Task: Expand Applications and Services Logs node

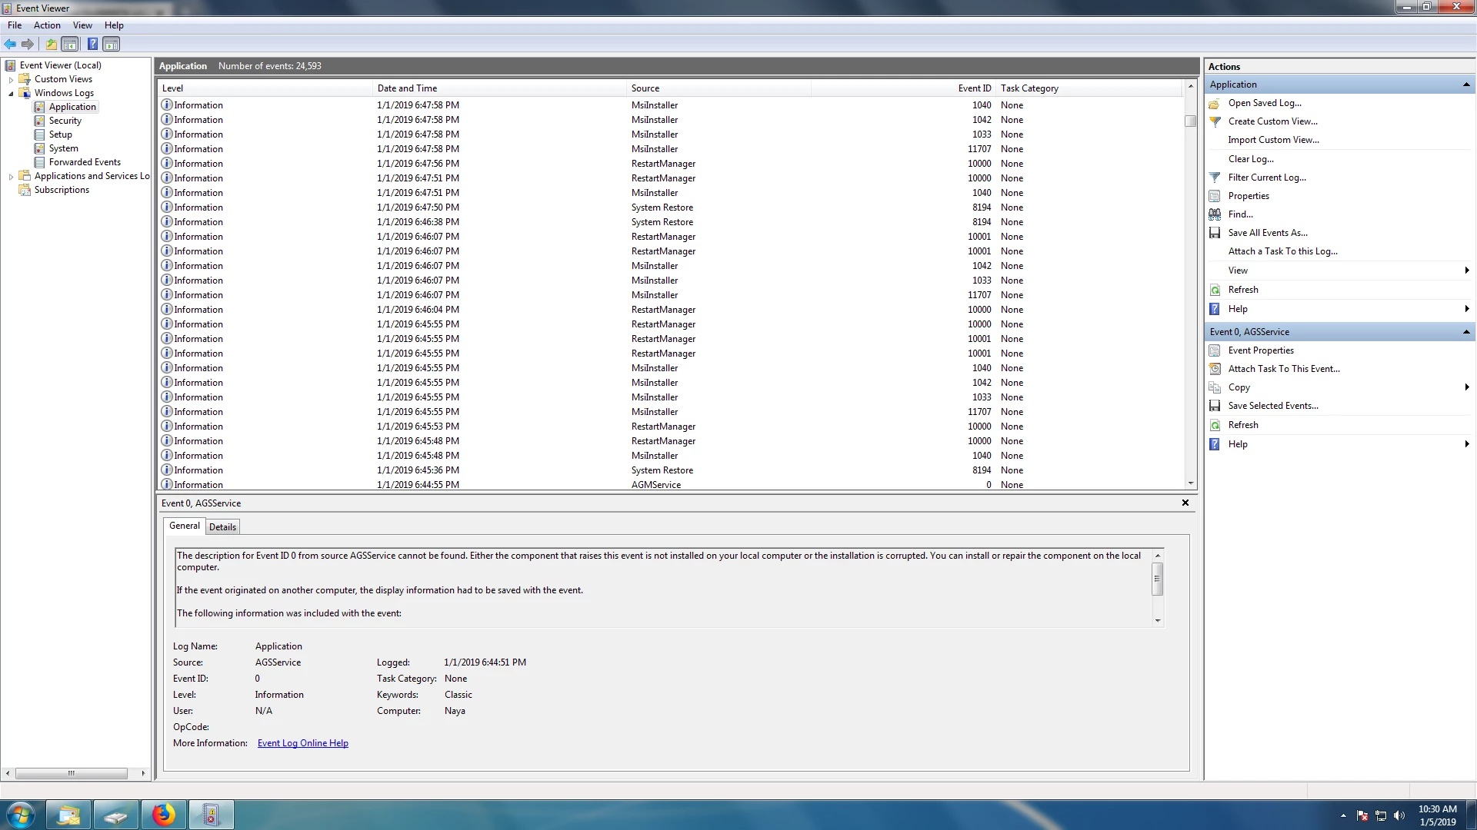Action: pyautogui.click(x=11, y=176)
